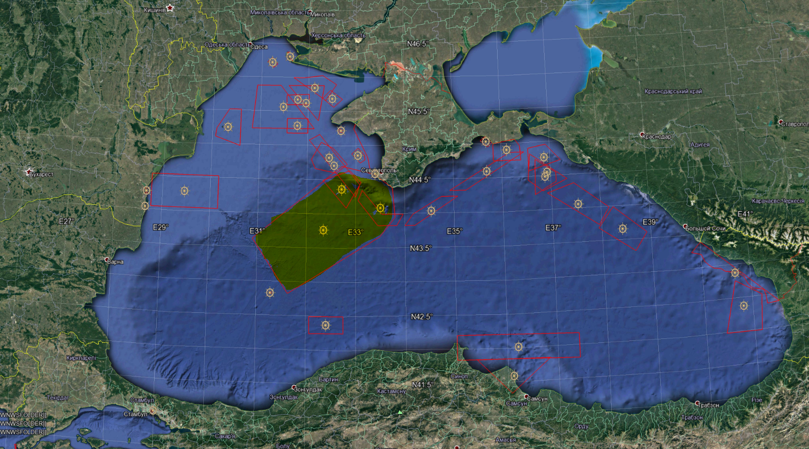
Task: Click the wheel marker inside the large rectangle near E29°
Action: 184,191
